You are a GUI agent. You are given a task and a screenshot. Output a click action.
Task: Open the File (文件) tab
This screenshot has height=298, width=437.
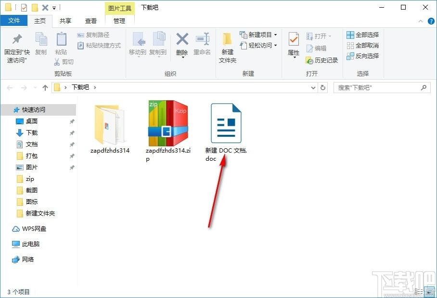click(x=14, y=21)
